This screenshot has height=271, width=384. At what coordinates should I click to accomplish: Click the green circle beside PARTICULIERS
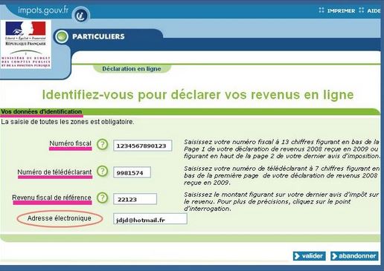point(62,36)
